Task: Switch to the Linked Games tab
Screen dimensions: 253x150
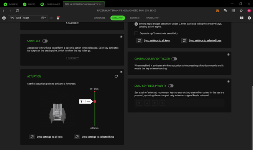Action: [x=50, y=4]
